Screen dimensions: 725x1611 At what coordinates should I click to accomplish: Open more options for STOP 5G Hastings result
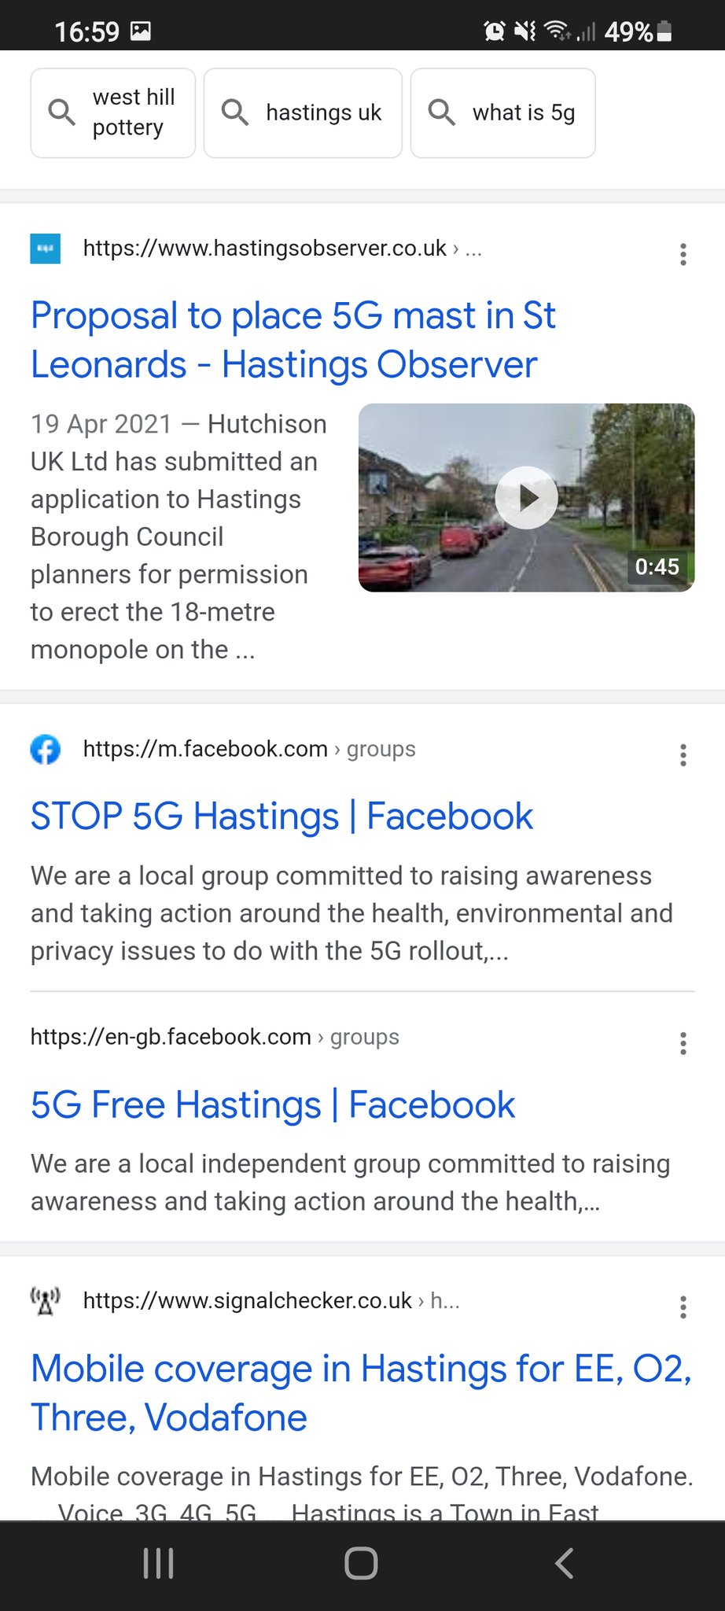(683, 755)
